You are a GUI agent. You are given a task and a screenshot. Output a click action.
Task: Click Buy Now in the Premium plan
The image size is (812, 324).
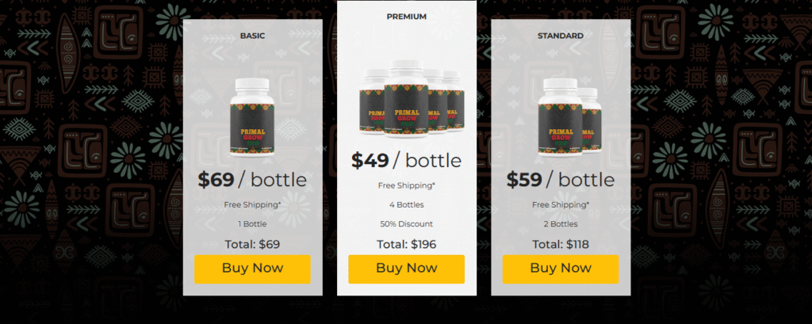(407, 269)
